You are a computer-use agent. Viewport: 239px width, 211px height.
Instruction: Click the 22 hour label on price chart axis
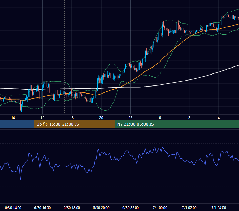pyautogui.click(x=130, y=118)
